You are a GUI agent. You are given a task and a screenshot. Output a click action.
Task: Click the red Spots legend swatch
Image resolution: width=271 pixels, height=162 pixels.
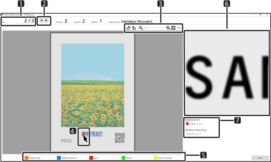91,158
